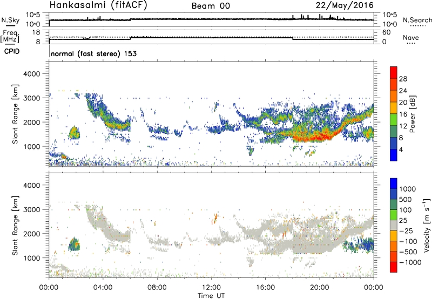Click the '4000' tick on power panel
The image size is (432, 299).
[x=31, y=74]
